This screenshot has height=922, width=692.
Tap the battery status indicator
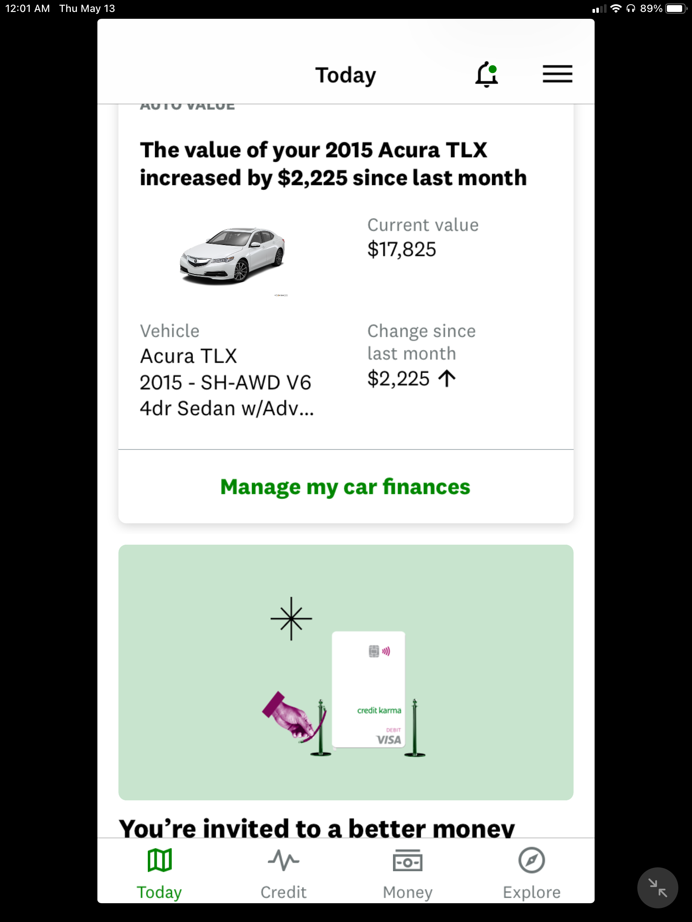[676, 9]
